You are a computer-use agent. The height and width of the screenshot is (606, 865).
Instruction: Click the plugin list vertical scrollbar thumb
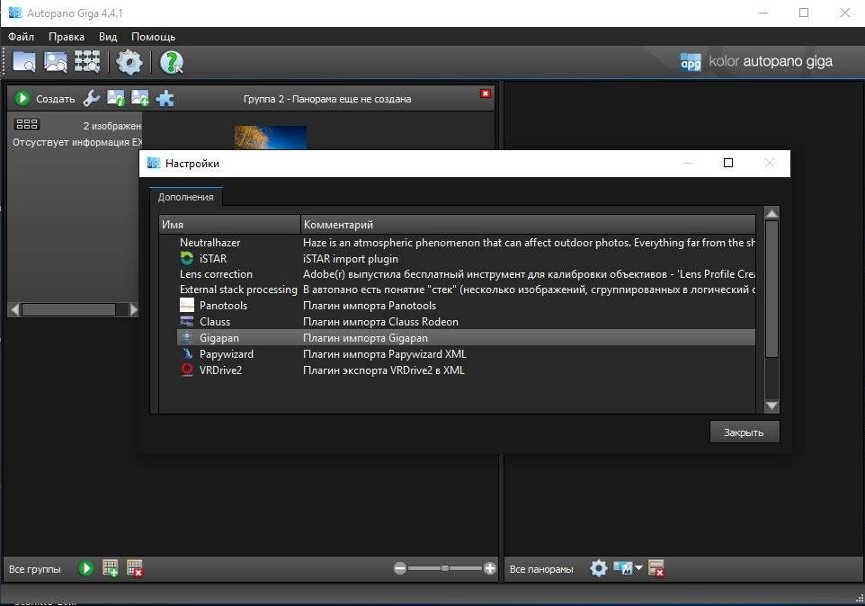tap(771, 289)
